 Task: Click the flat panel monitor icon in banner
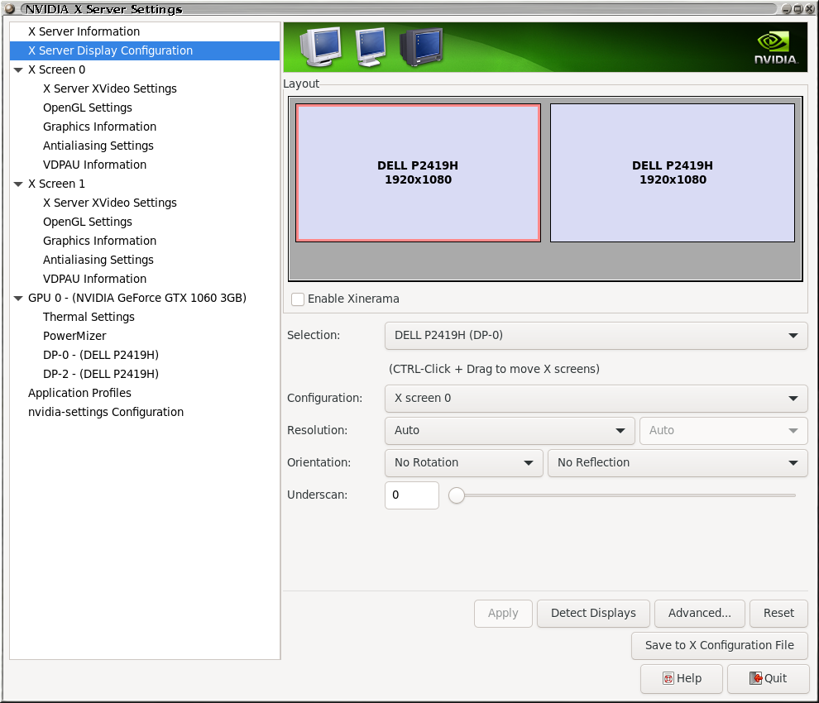(x=371, y=47)
